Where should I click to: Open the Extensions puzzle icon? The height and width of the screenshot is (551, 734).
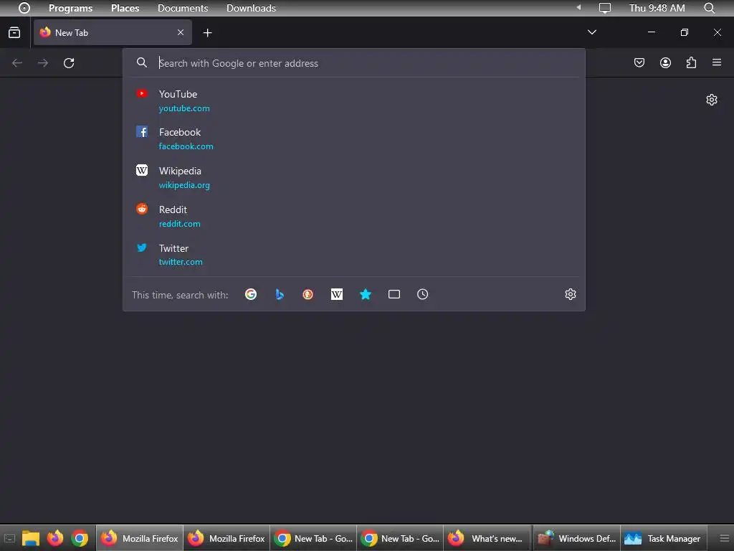[691, 62]
